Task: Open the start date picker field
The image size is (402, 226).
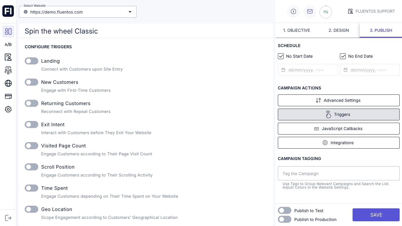Action: [x=308, y=70]
